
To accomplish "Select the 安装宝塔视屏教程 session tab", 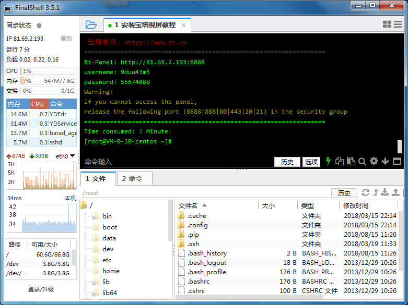I will click(147, 25).
